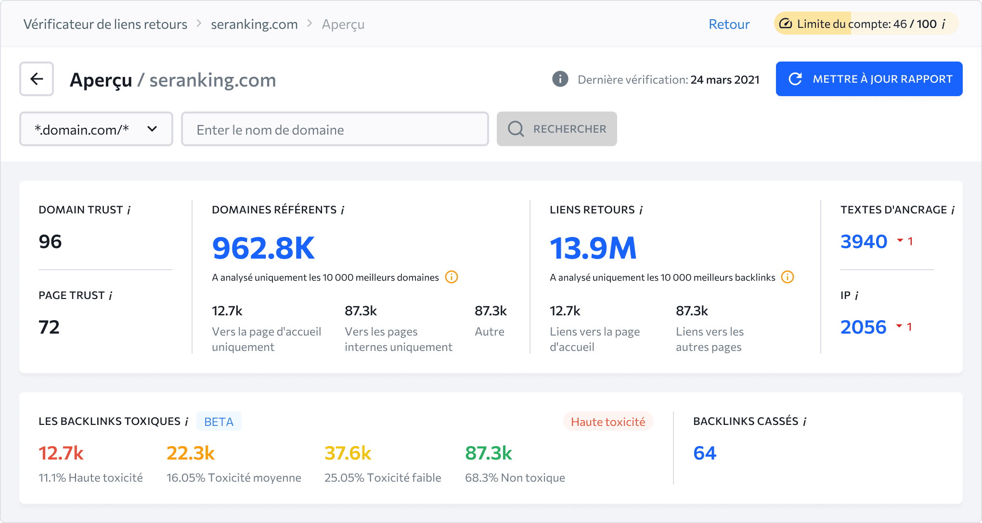
Task: Click the 2056 IP value
Action: click(x=863, y=327)
